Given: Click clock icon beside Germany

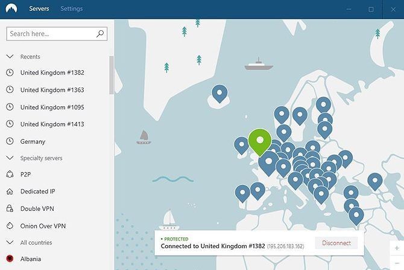Looking at the screenshot, I should pos(10,141).
